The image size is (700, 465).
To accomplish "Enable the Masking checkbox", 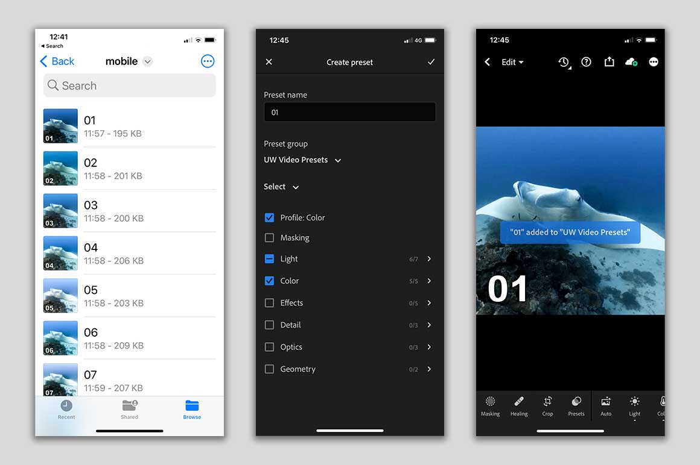I will [x=270, y=238].
